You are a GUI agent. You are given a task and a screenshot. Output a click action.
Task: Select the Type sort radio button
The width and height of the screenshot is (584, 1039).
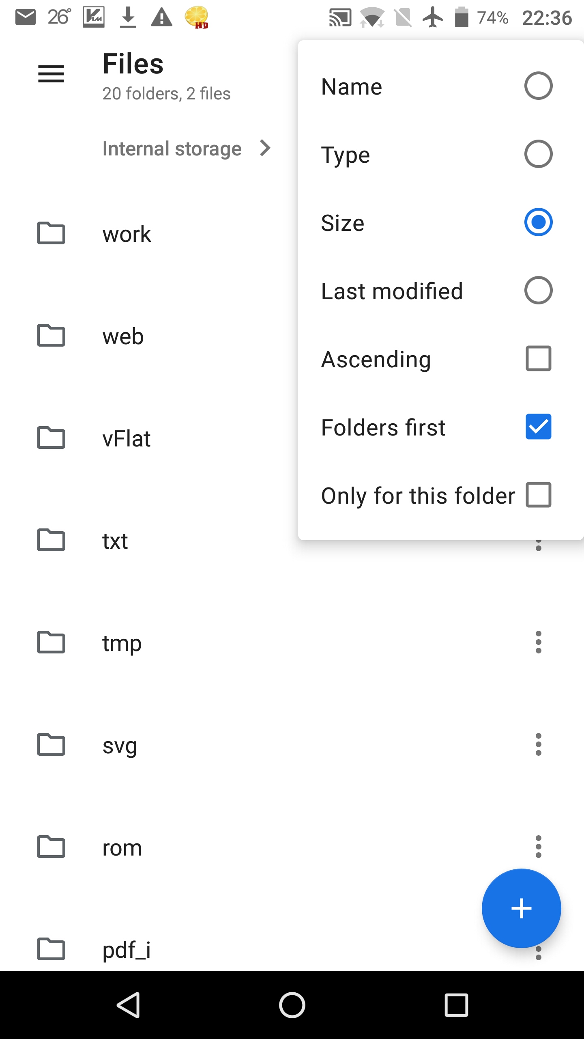click(x=538, y=154)
